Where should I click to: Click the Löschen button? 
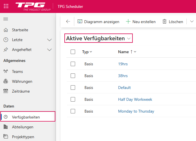(x=173, y=22)
